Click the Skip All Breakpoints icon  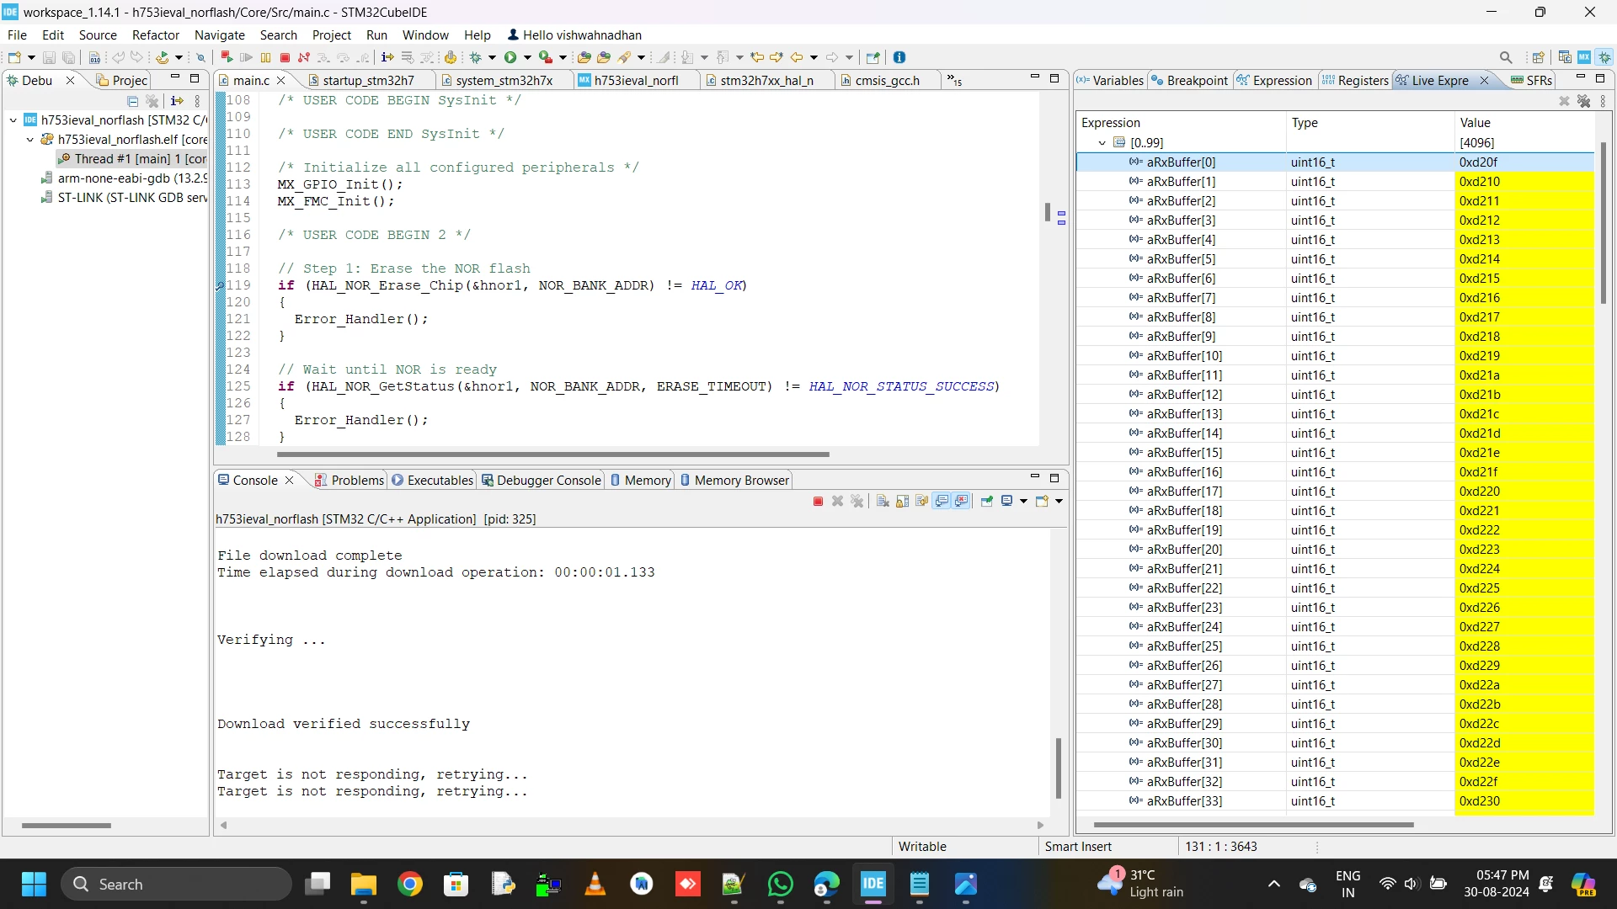pyautogui.click(x=200, y=57)
